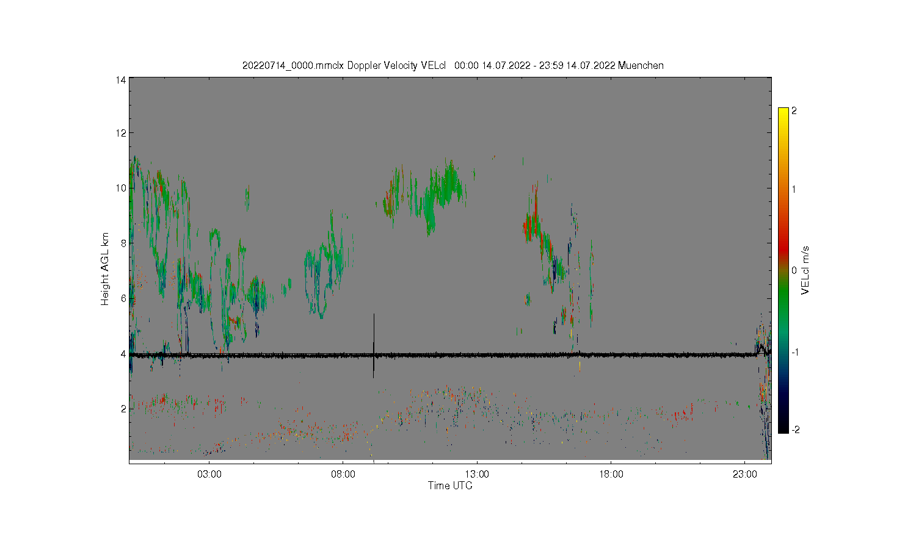This screenshot has height=549, width=916.
Task: Click the height tick label 4
Action: tap(123, 353)
